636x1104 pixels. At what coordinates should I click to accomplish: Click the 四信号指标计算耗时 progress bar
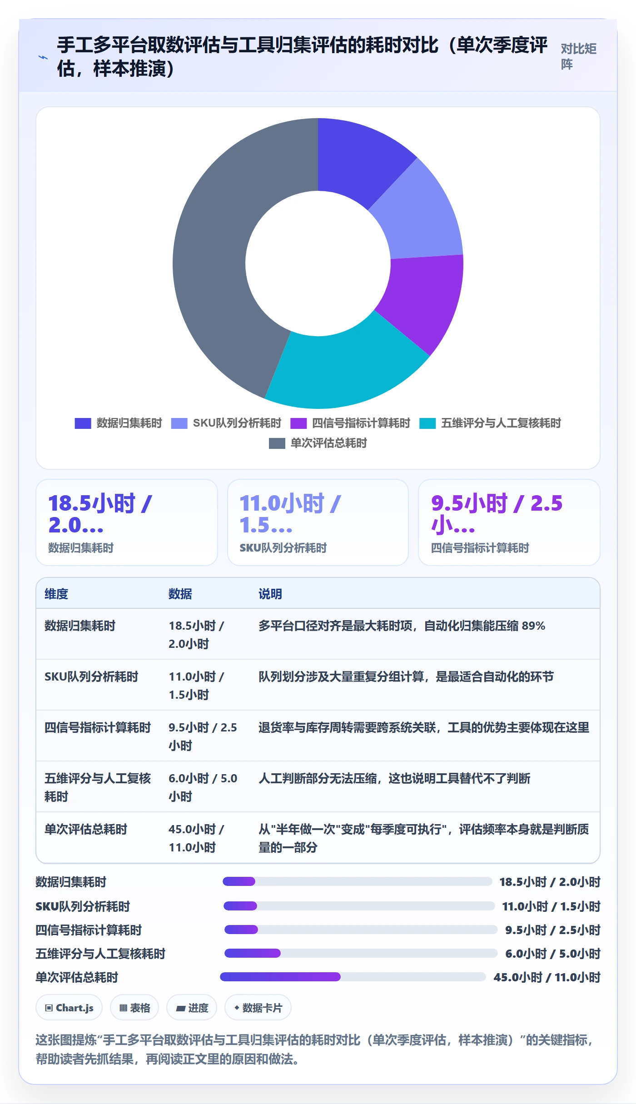coord(361,930)
